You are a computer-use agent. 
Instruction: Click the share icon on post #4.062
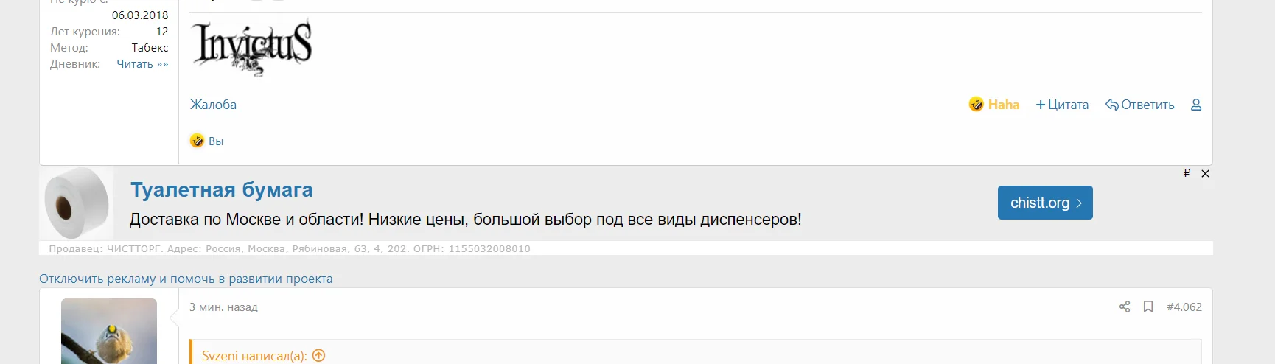(1125, 307)
